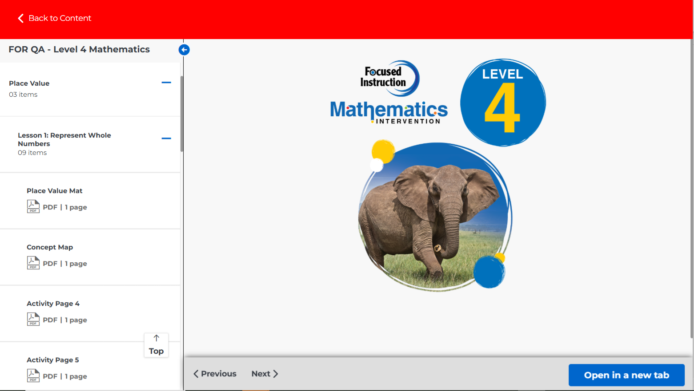Collapse sidebar with blue circle arrow
Screen dimensions: 694x391
[x=184, y=50]
